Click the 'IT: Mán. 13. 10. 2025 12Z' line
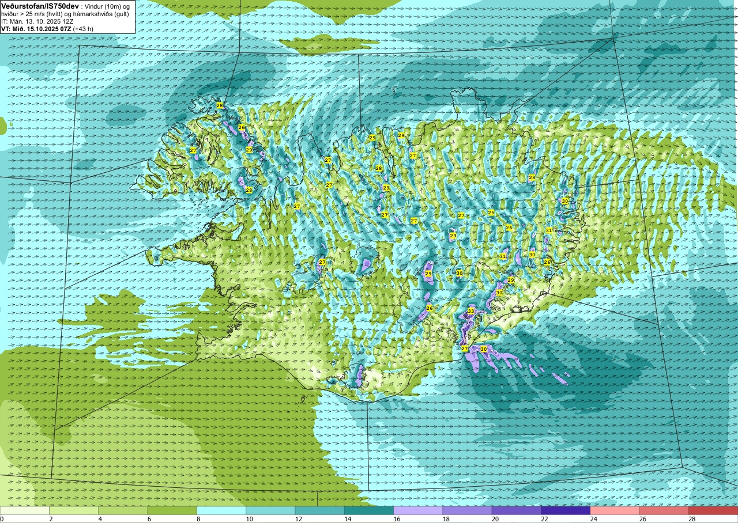738x523 pixels. point(37,21)
